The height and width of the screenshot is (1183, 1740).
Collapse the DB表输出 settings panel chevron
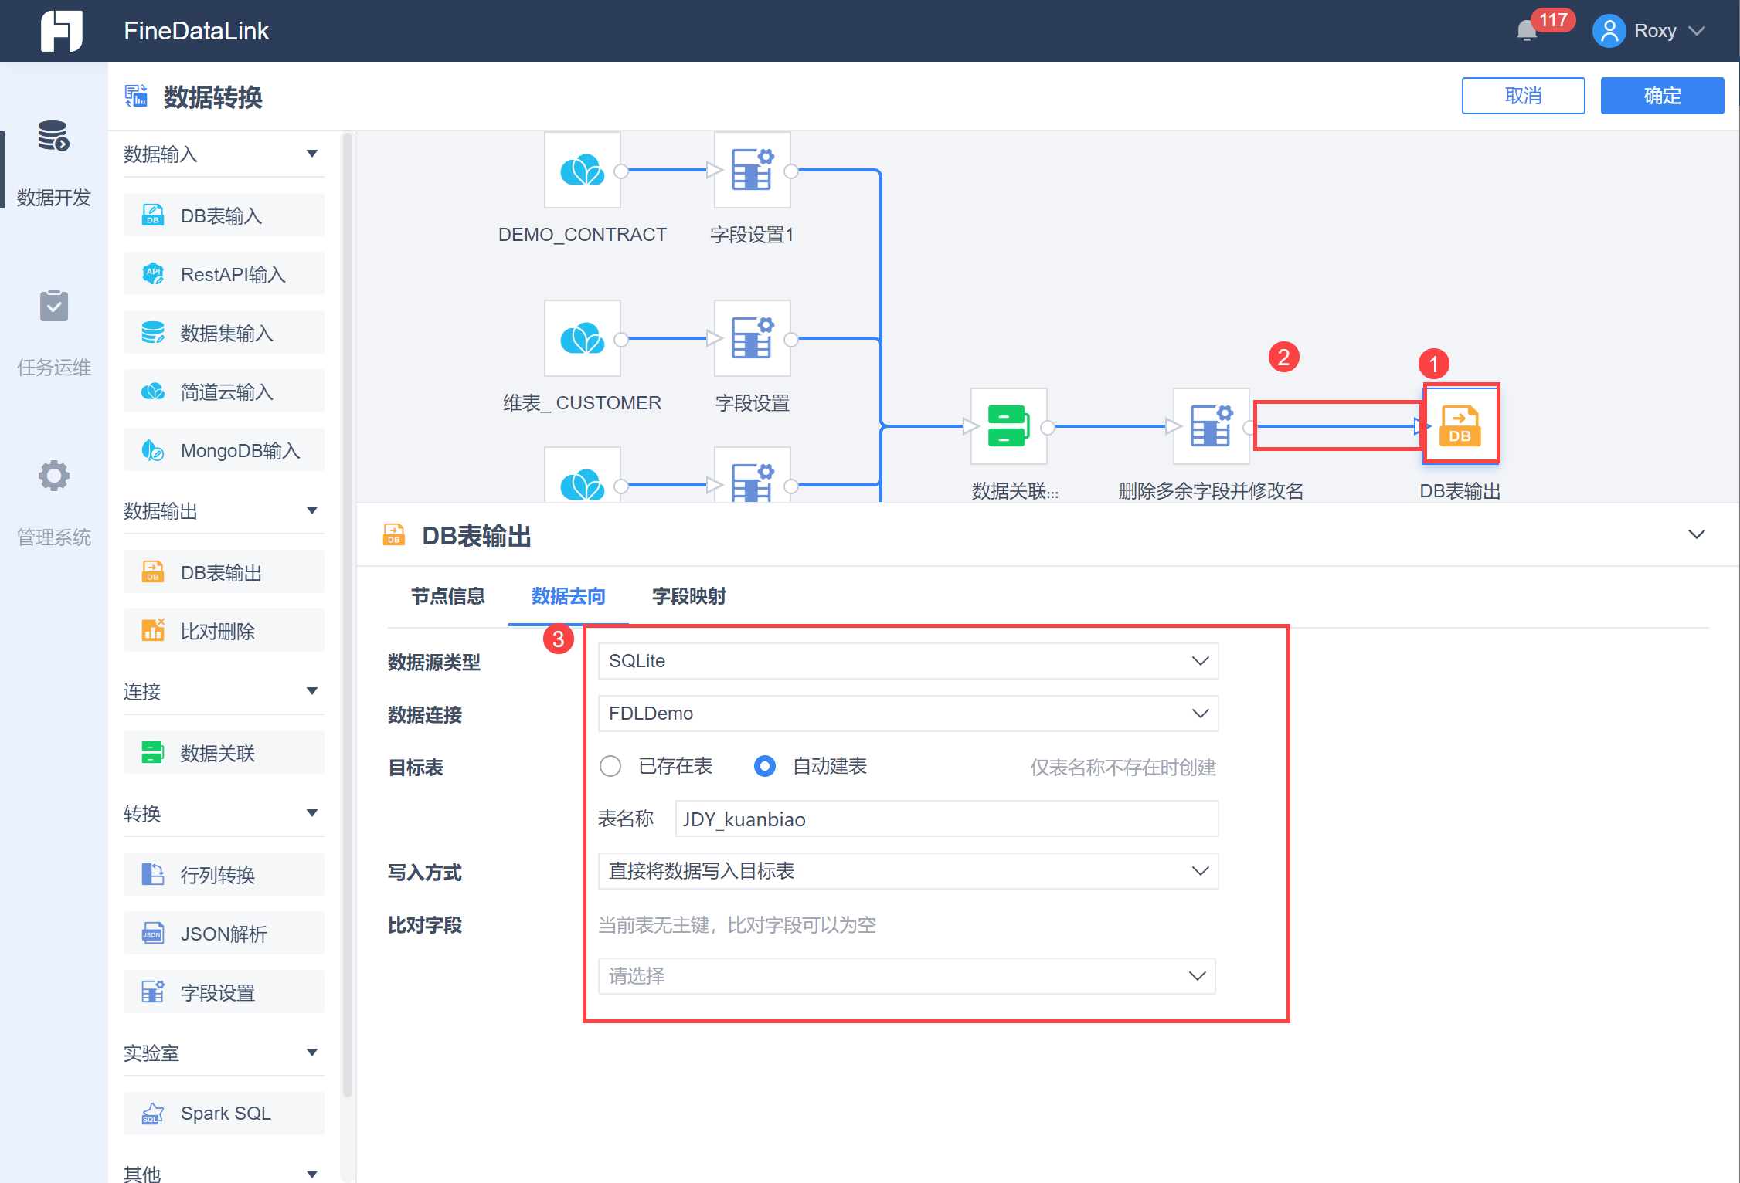coord(1696,534)
